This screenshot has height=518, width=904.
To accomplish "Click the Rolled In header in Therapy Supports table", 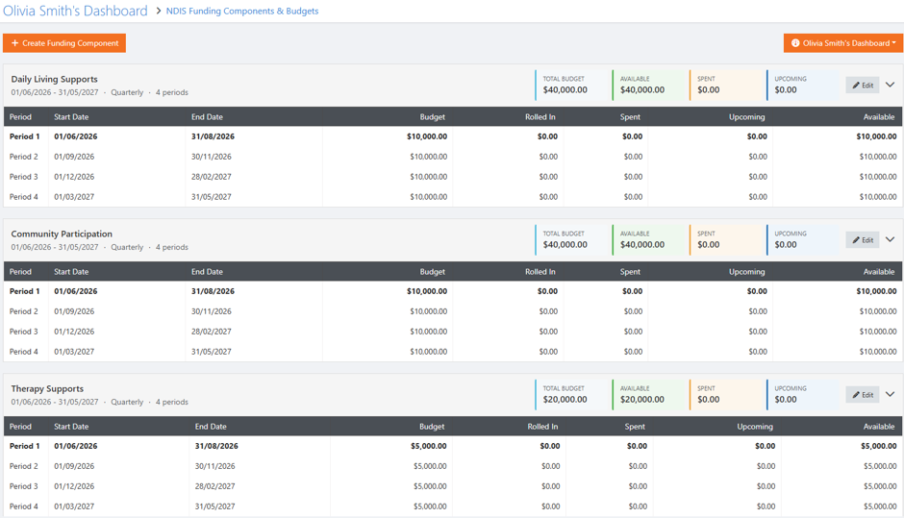I will [542, 427].
